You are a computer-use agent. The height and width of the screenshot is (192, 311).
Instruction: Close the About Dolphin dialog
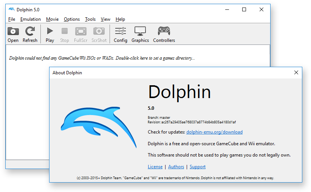click(296, 73)
